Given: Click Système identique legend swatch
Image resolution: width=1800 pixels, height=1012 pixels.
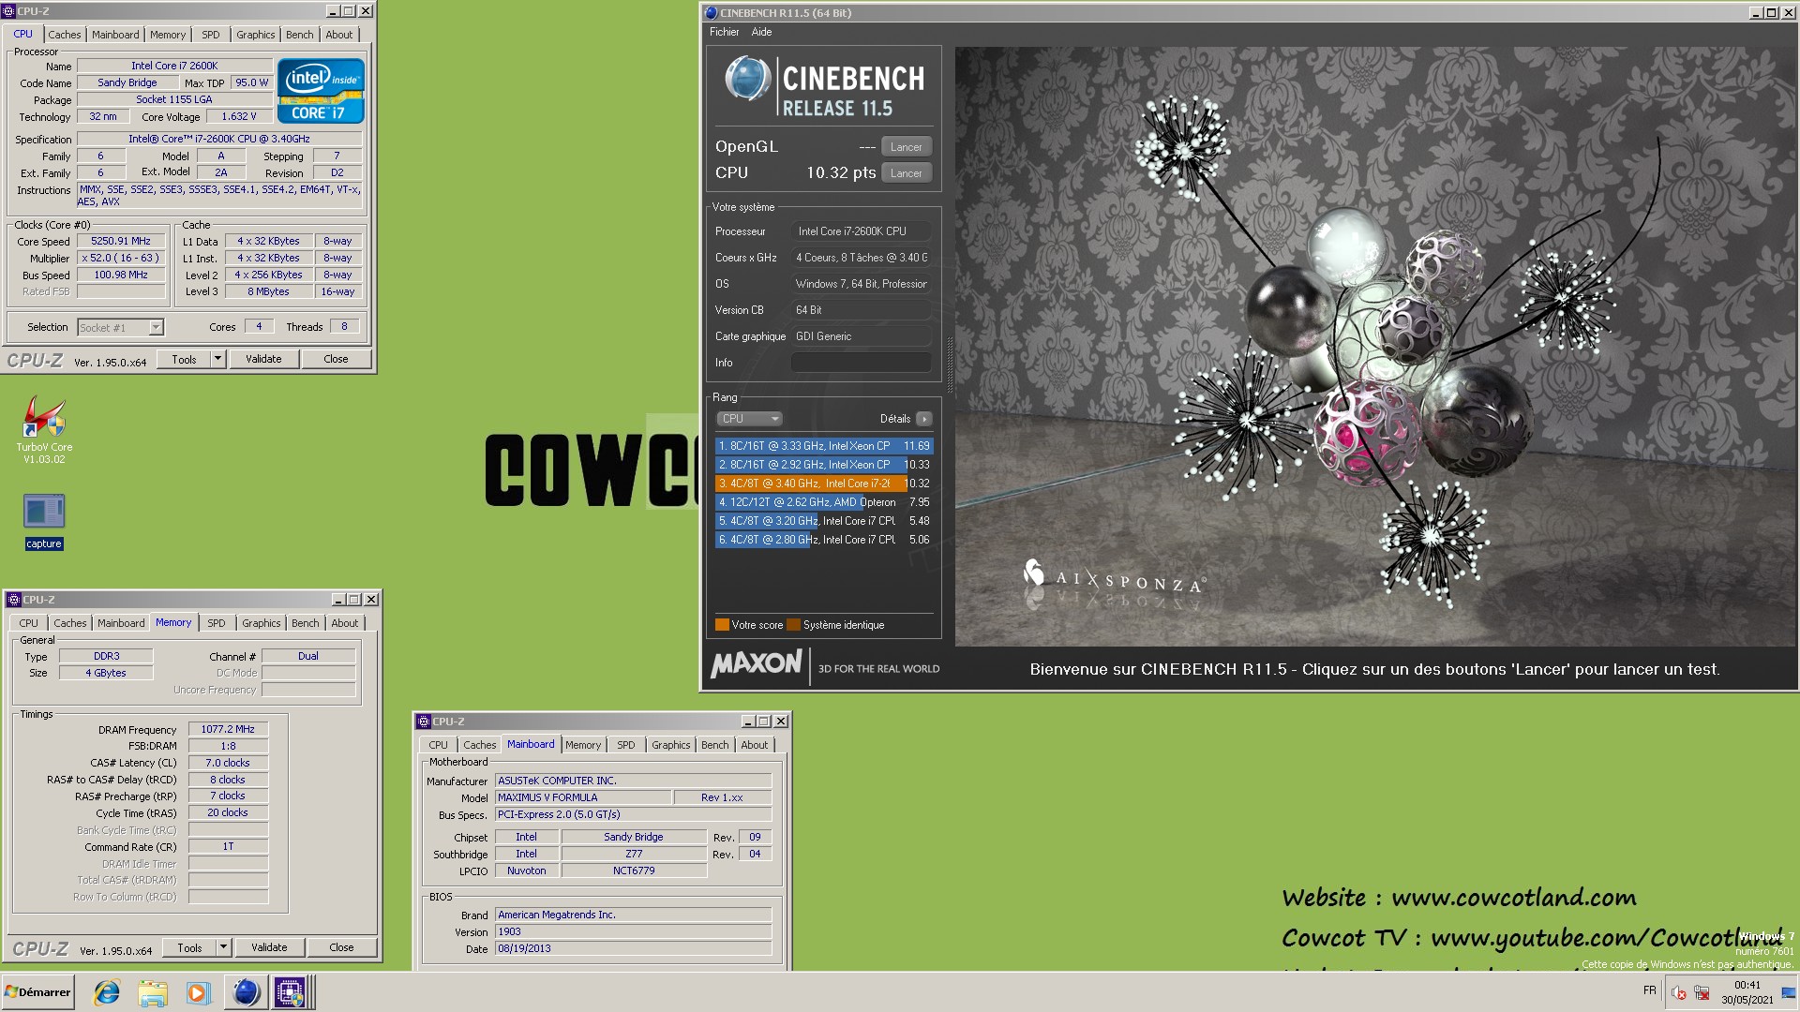Looking at the screenshot, I should tap(794, 625).
